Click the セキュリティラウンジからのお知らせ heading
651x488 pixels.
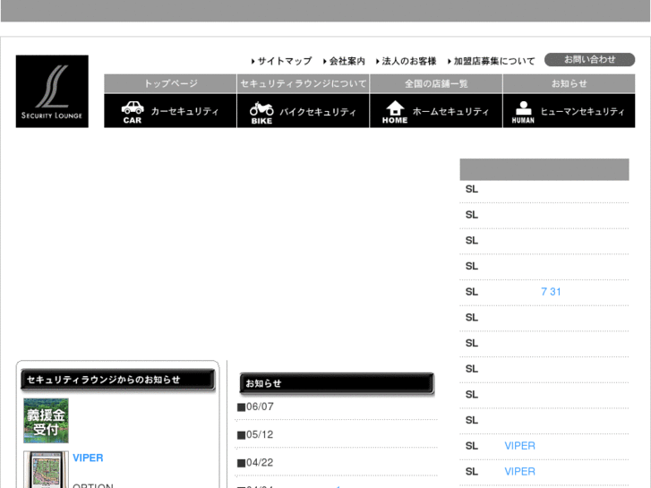[118, 380]
